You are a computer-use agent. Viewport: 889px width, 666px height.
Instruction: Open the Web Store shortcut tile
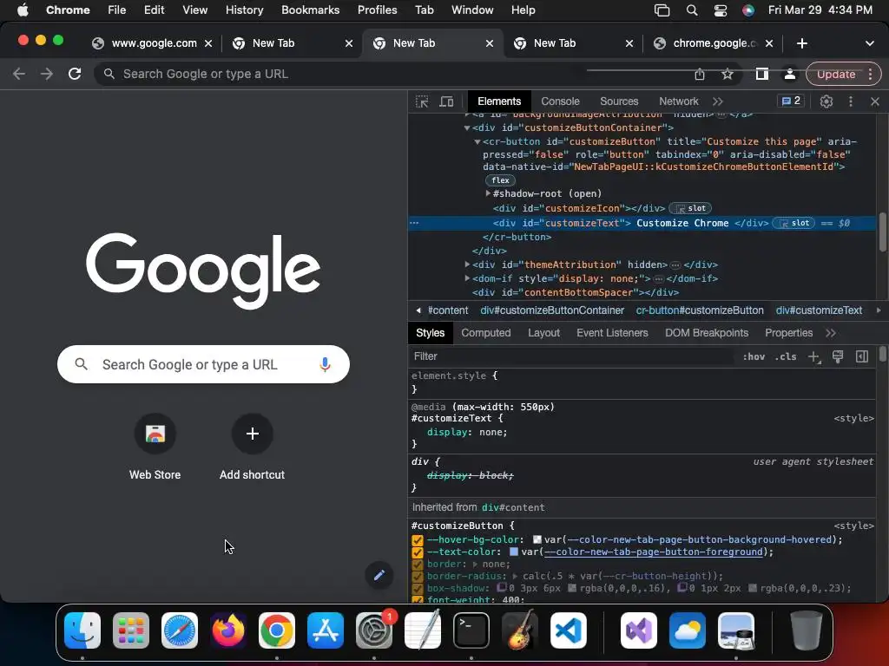[x=155, y=447]
